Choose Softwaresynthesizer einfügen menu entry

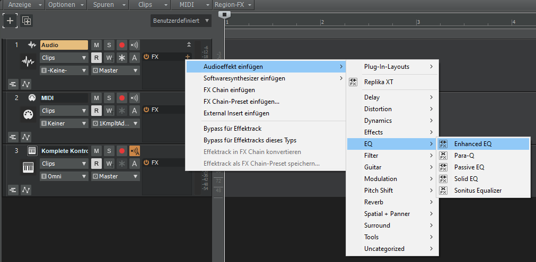pyautogui.click(x=266, y=78)
